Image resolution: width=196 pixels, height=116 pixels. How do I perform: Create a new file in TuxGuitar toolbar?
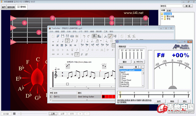coord(53,36)
